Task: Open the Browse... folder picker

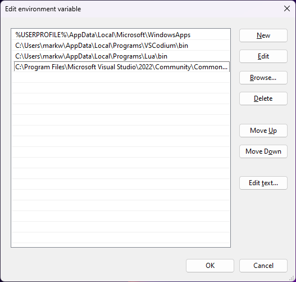Action: pyautogui.click(x=263, y=78)
